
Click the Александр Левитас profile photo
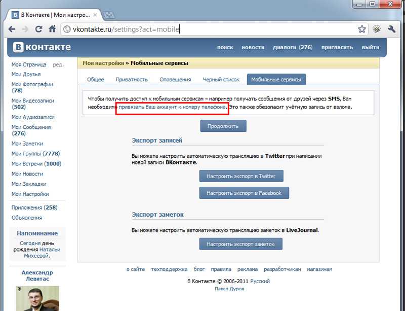click(37, 298)
